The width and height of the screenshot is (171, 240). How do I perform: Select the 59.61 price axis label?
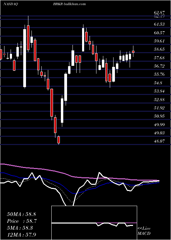coord(160,41)
